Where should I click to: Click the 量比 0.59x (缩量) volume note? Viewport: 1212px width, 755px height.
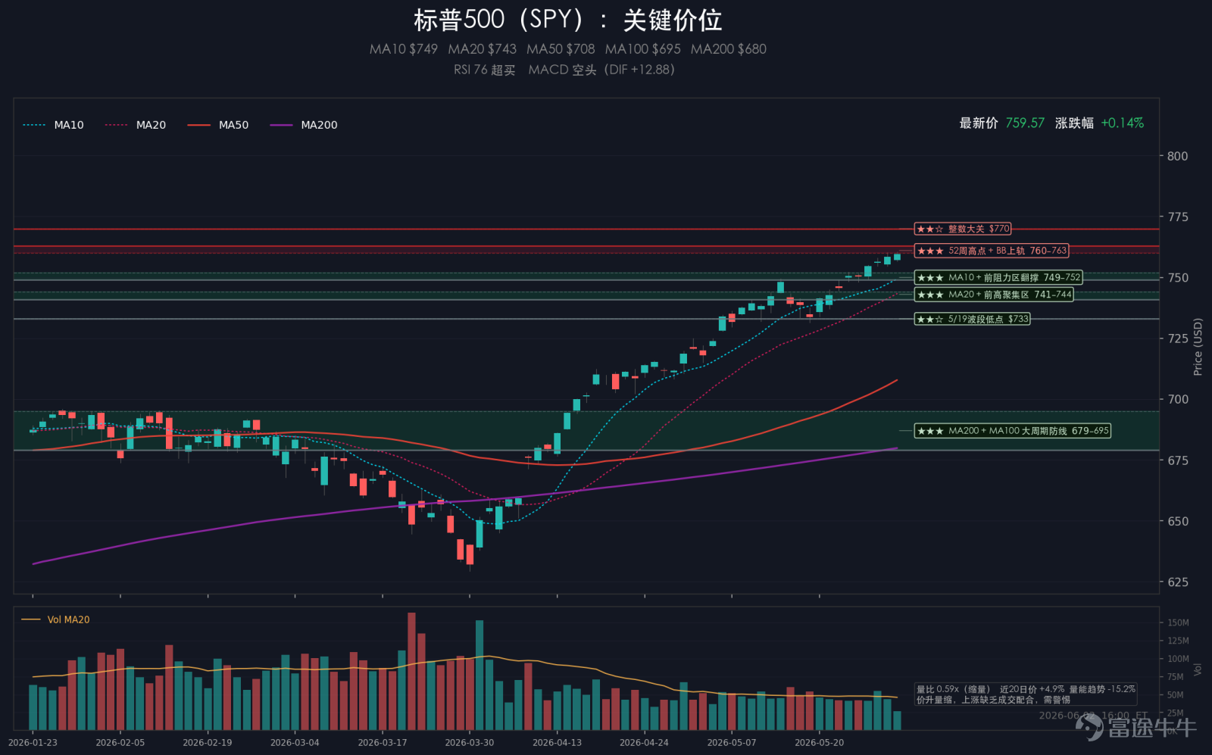954,689
